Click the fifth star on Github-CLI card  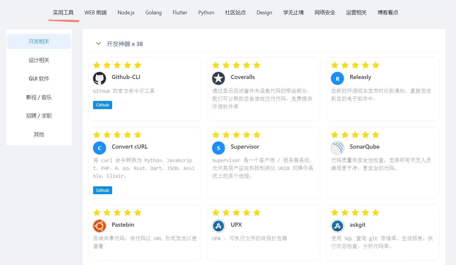(138, 65)
